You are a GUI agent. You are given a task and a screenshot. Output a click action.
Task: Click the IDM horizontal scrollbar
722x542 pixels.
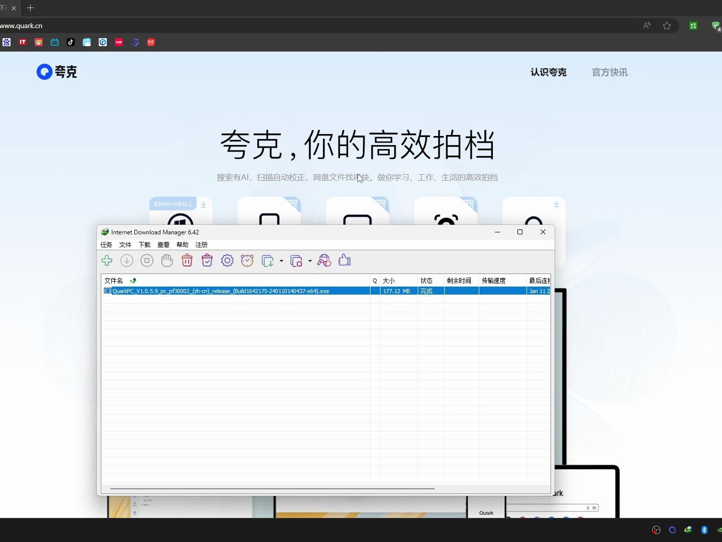tap(272, 488)
